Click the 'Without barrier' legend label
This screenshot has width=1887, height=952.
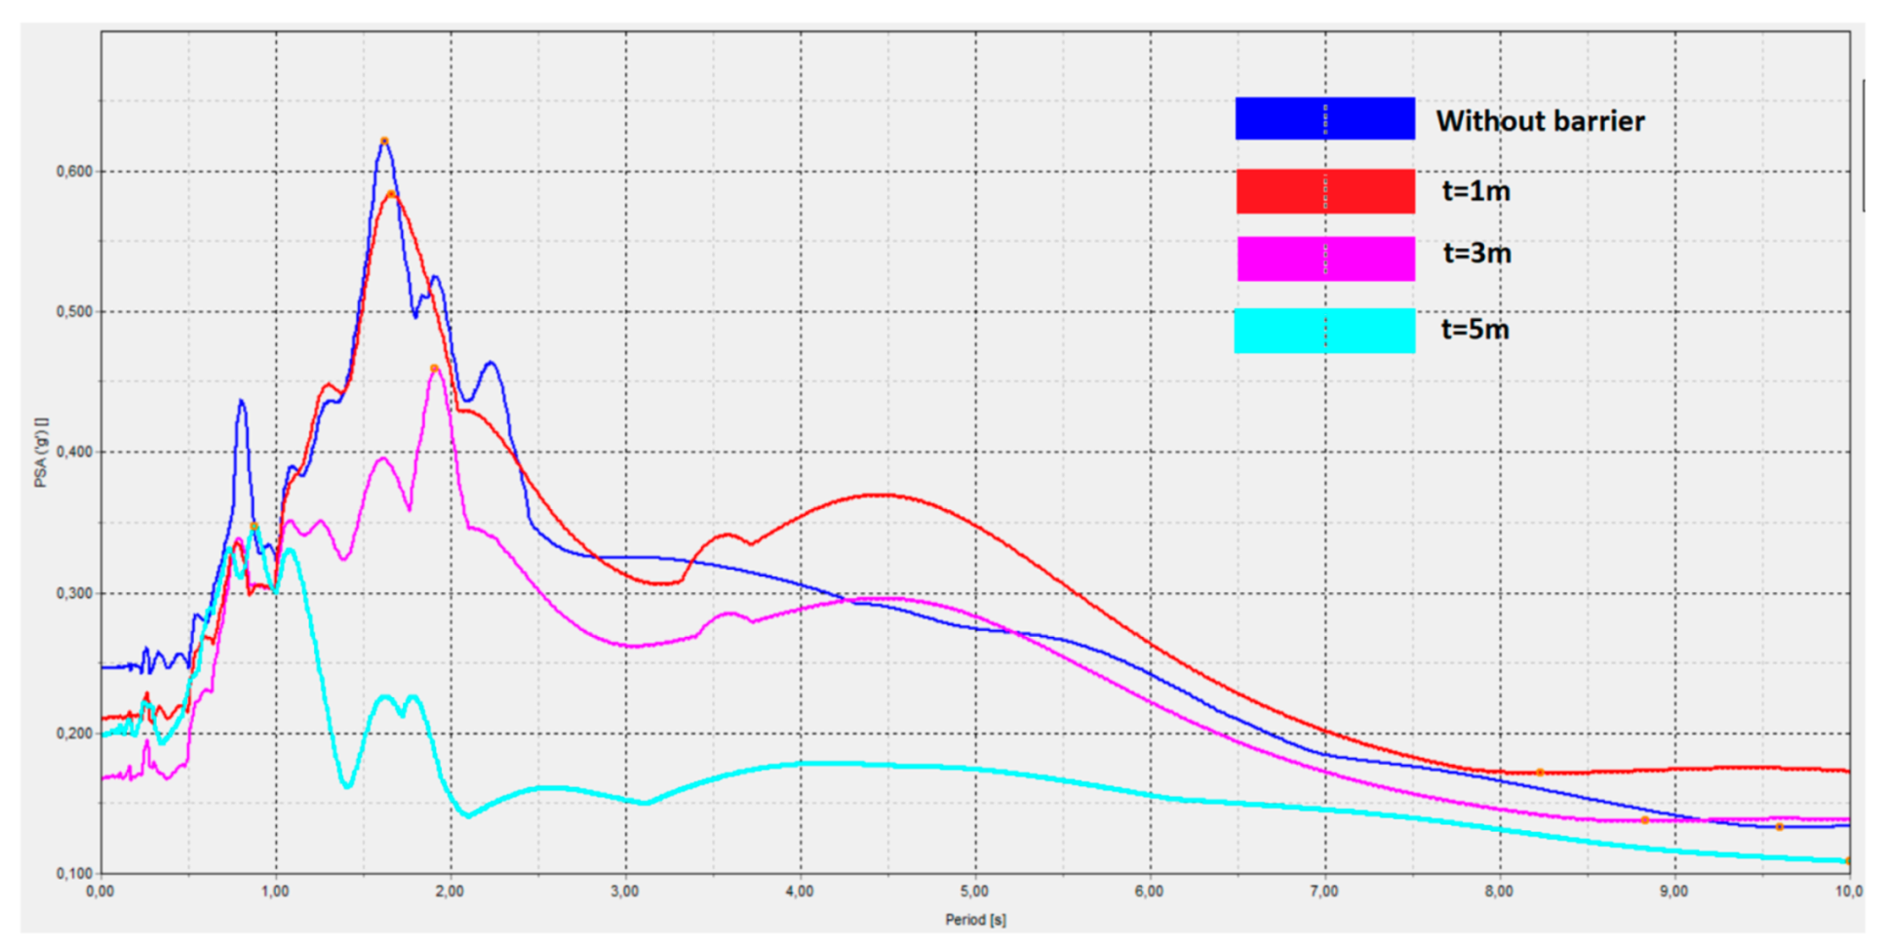tap(1540, 121)
